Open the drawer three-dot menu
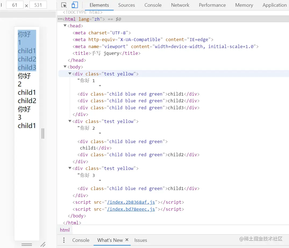 tap(64, 240)
